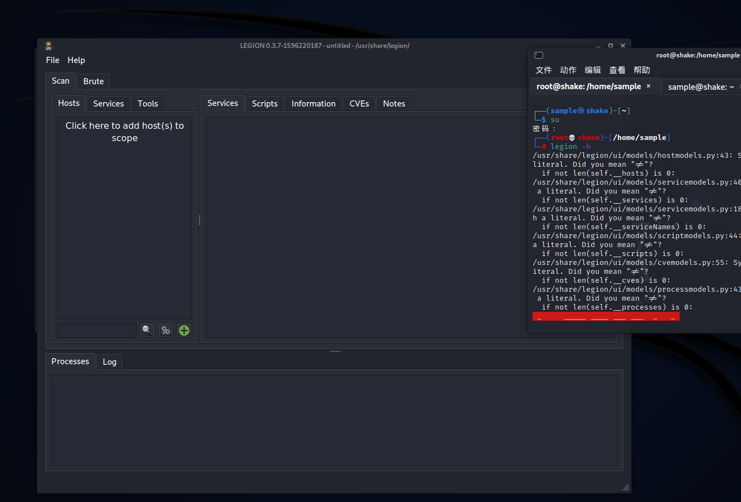
Task: Click 'if not len(self.__processes) is 0:' line
Action: (x=617, y=307)
